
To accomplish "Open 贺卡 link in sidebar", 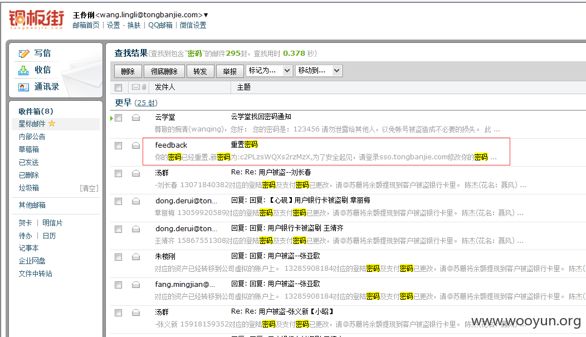I will (x=25, y=223).
